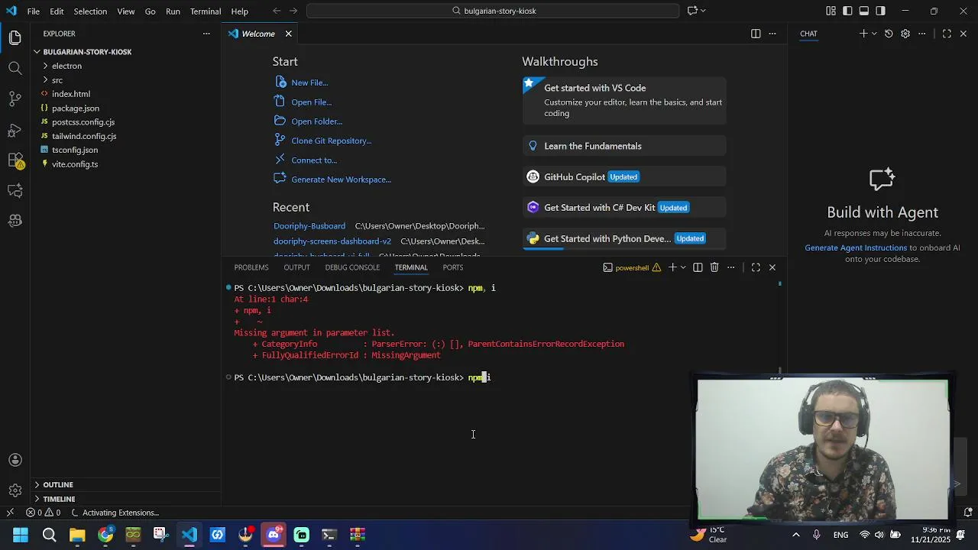Open Explorer views and more actions menu
This screenshot has height=550, width=978.
[x=206, y=34]
